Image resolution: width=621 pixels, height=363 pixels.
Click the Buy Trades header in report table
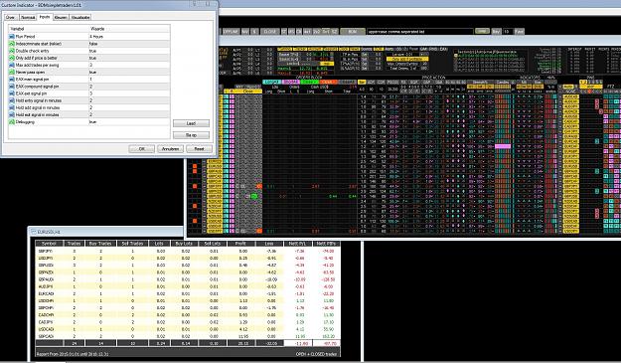point(100,244)
